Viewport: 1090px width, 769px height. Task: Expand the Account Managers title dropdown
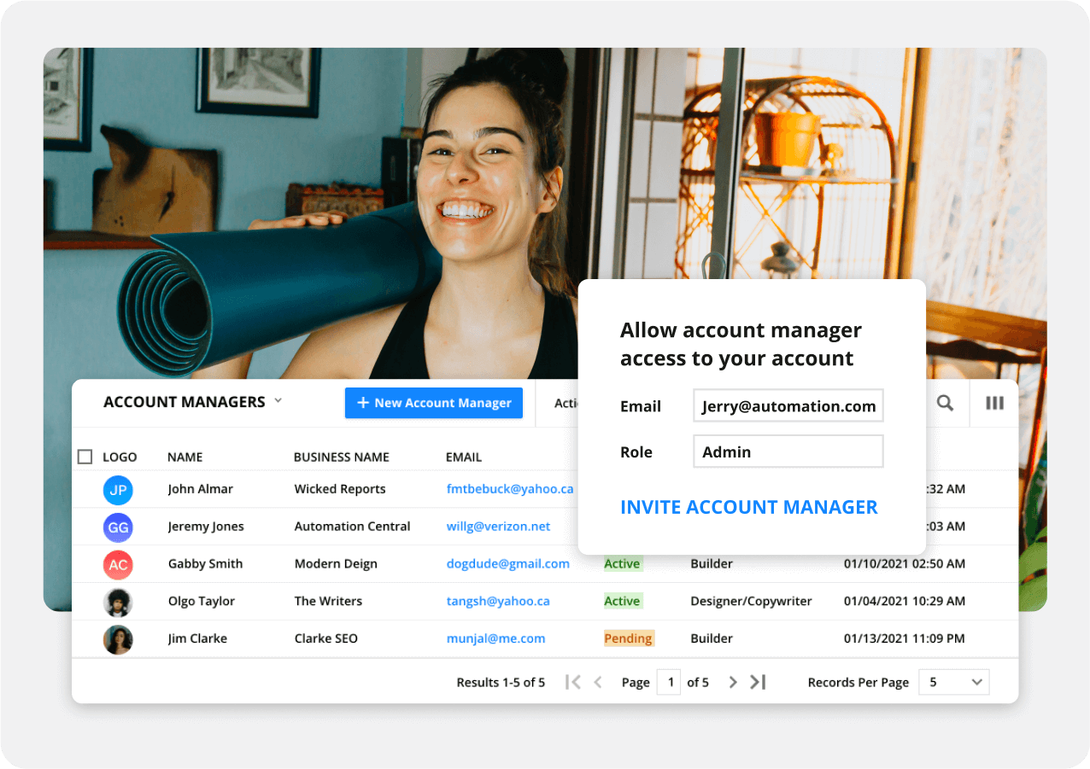click(278, 401)
